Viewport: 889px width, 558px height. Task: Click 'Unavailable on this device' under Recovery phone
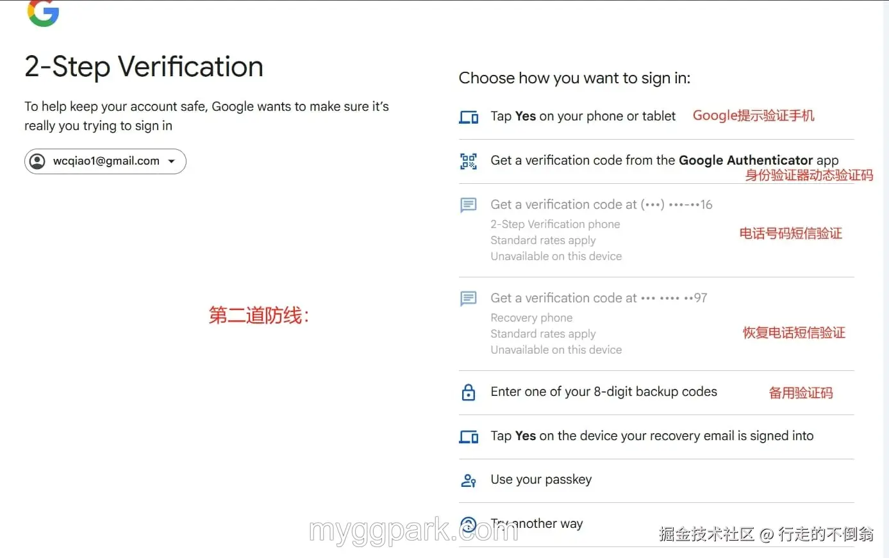[x=556, y=350]
